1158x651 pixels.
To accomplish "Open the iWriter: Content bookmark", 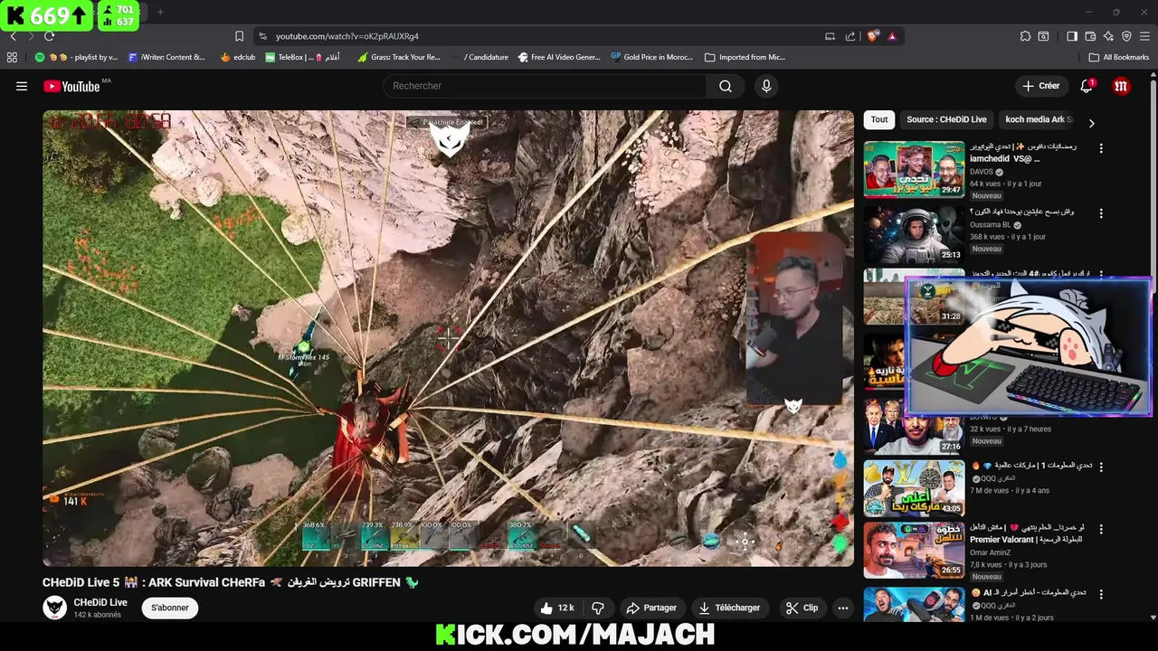I will (166, 57).
